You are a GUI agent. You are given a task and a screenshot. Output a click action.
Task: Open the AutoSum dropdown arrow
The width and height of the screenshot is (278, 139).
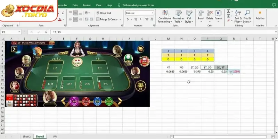tap(232, 11)
